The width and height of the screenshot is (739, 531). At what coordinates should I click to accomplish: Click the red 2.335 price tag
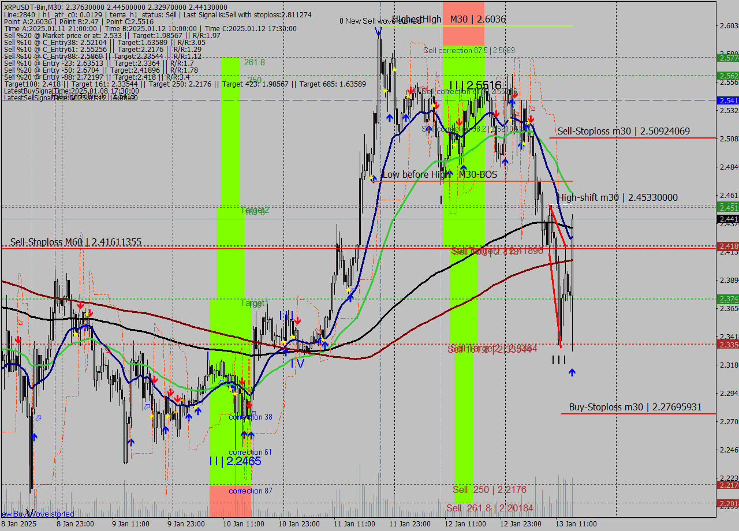(727, 344)
